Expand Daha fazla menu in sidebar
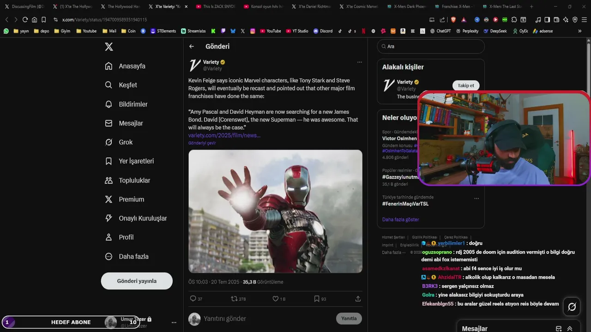Viewport: 591px width, 332px height. tap(127, 256)
